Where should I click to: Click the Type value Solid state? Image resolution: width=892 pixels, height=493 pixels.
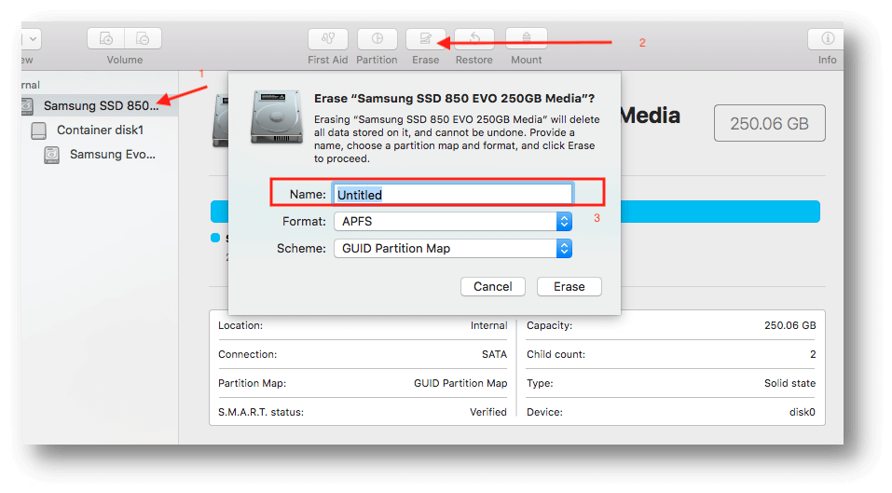pyautogui.click(x=789, y=383)
